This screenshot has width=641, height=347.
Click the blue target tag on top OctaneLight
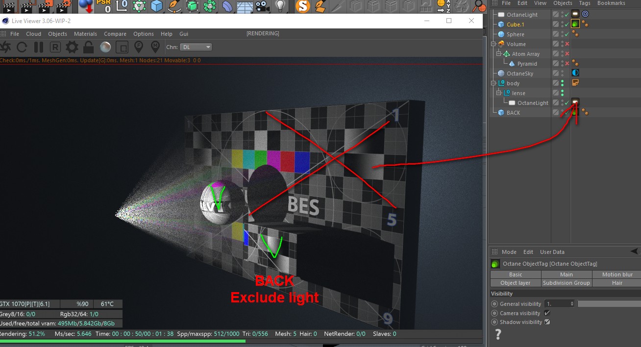pyautogui.click(x=585, y=14)
